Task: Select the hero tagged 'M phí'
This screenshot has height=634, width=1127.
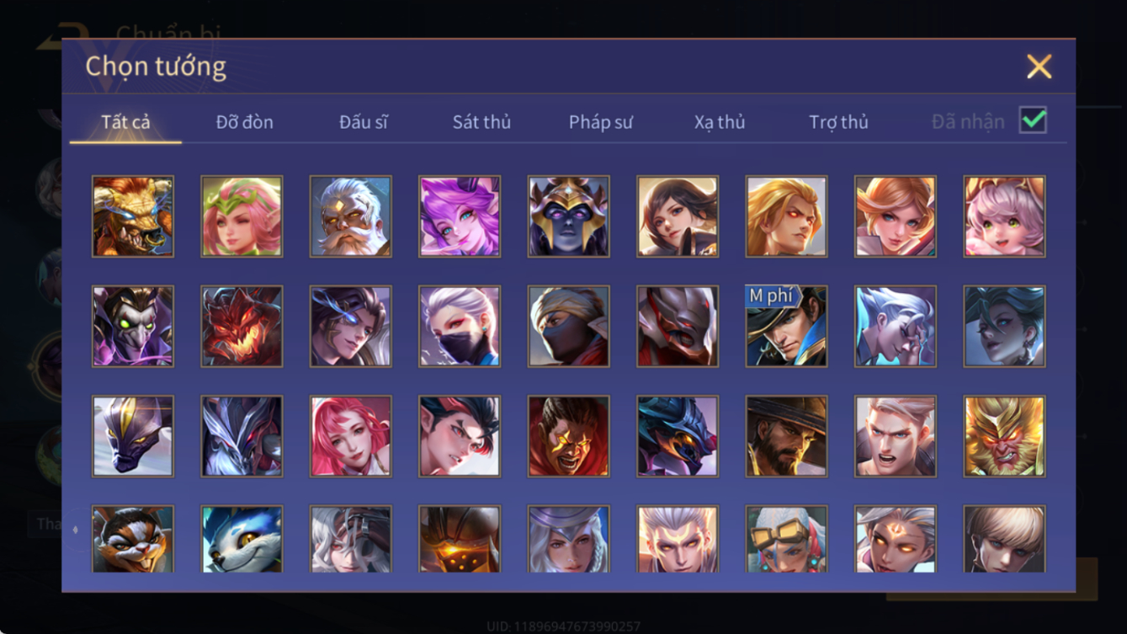Action: click(786, 327)
